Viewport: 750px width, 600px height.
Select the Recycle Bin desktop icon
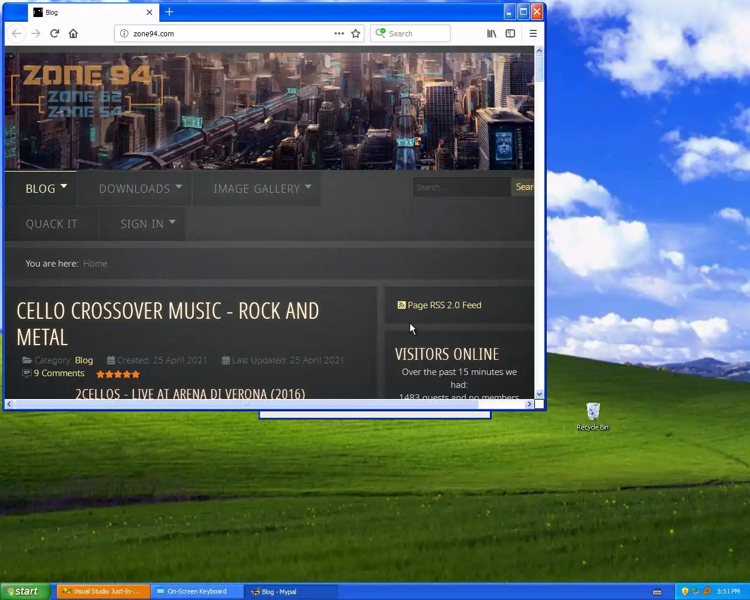(x=592, y=417)
